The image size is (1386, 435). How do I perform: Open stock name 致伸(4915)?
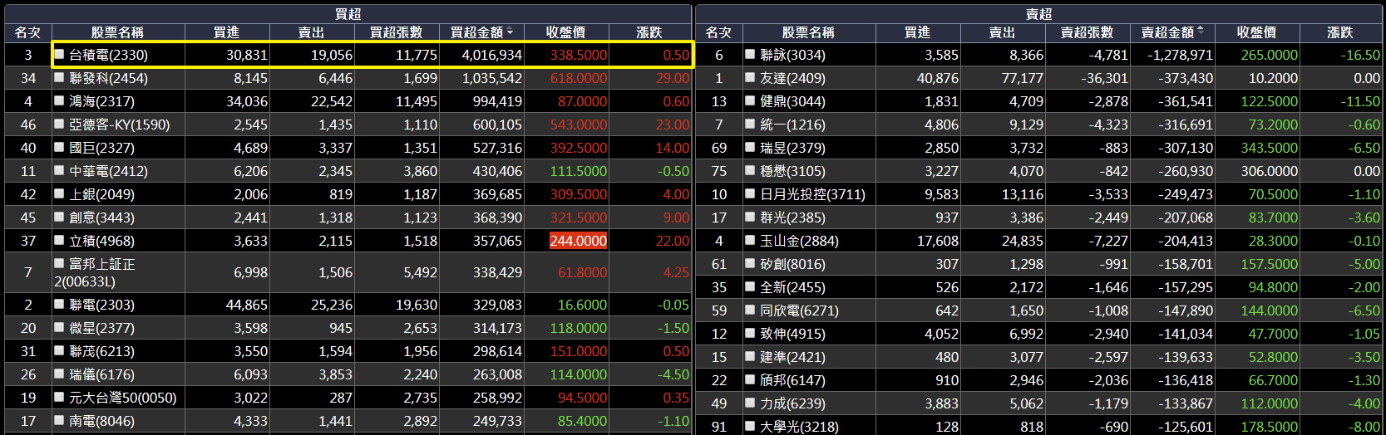792,334
